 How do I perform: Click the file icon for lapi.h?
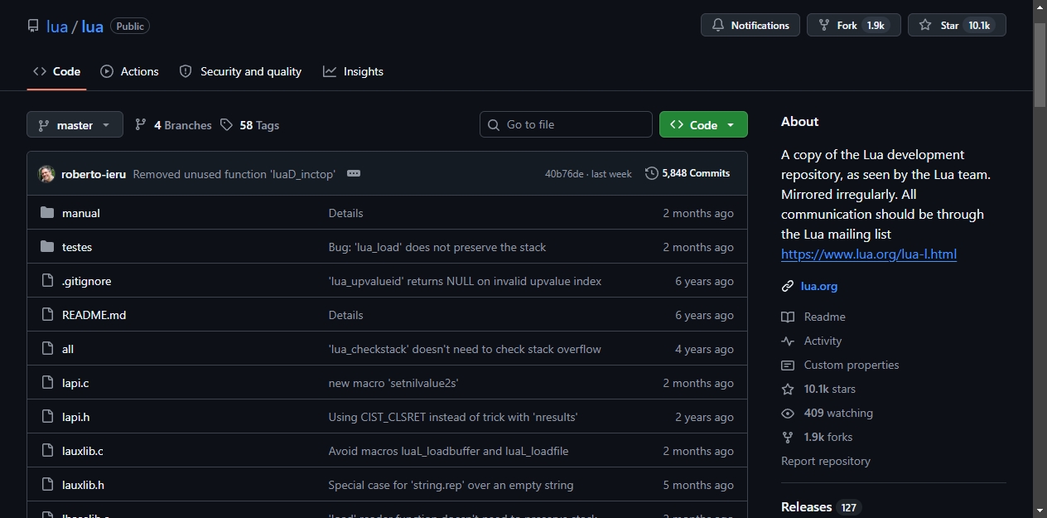[x=47, y=417]
